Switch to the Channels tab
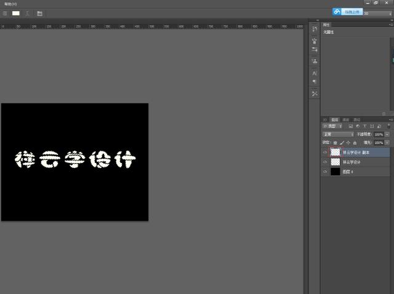The image size is (394, 294). (x=346, y=120)
